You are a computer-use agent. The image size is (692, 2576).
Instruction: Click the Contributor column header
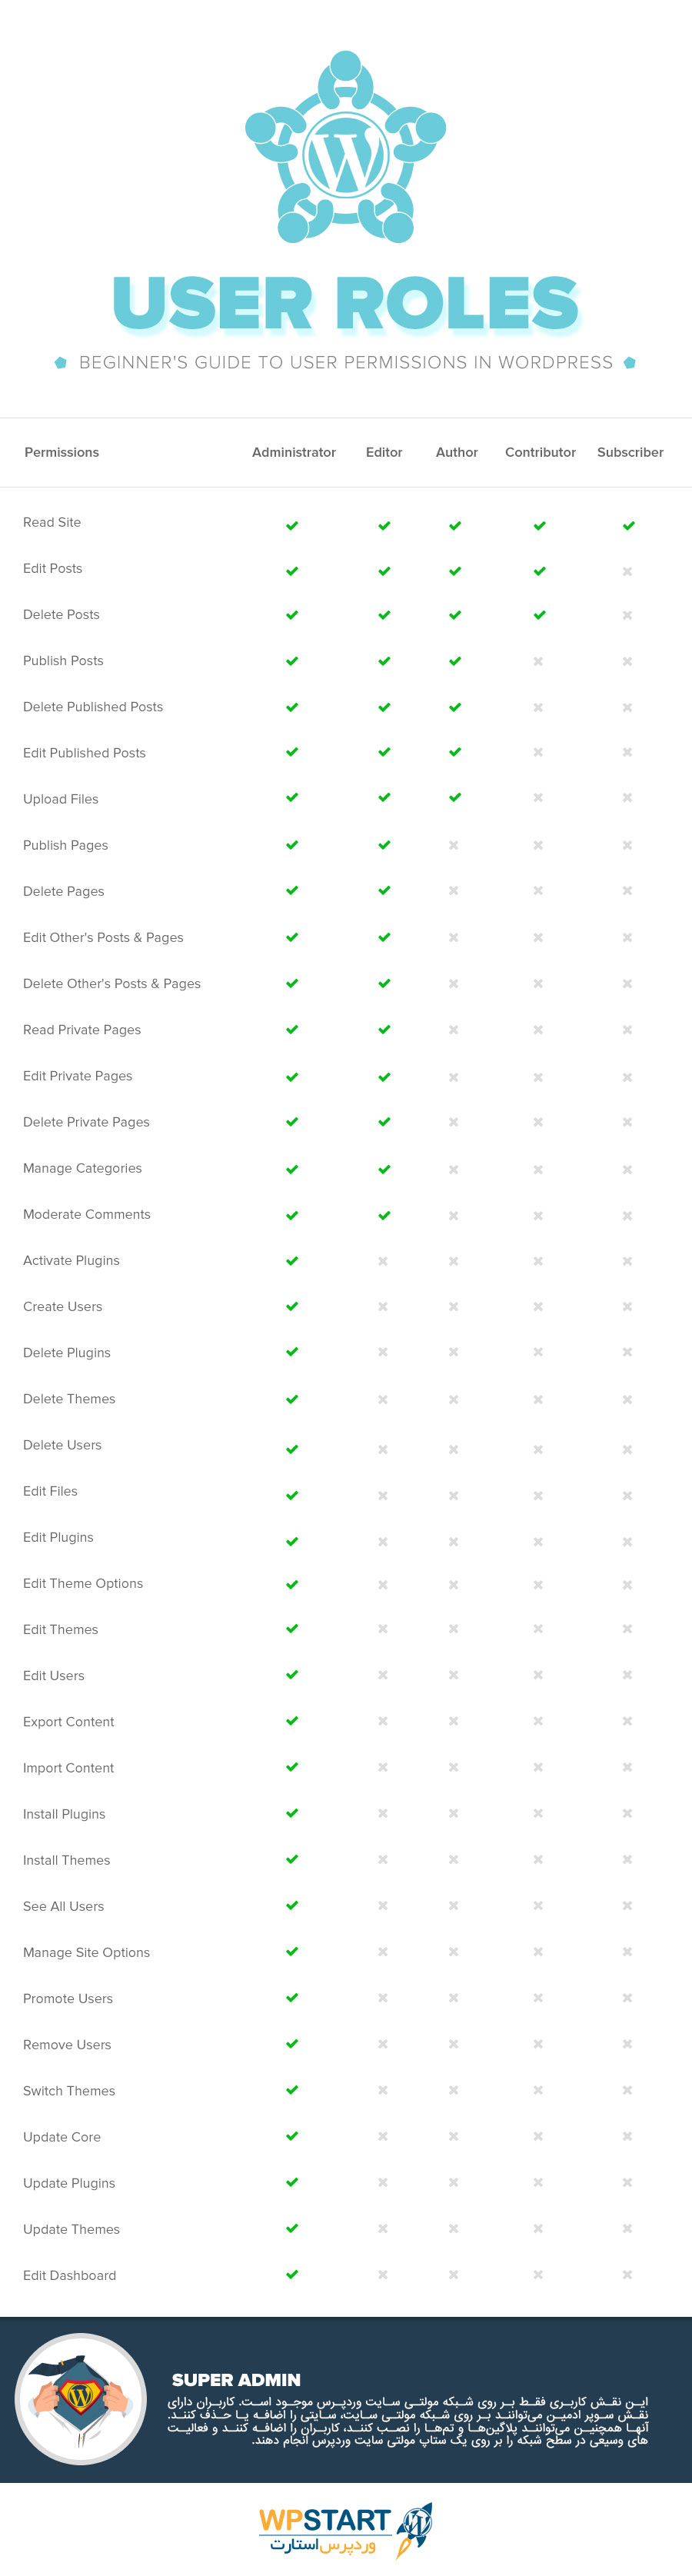click(540, 452)
